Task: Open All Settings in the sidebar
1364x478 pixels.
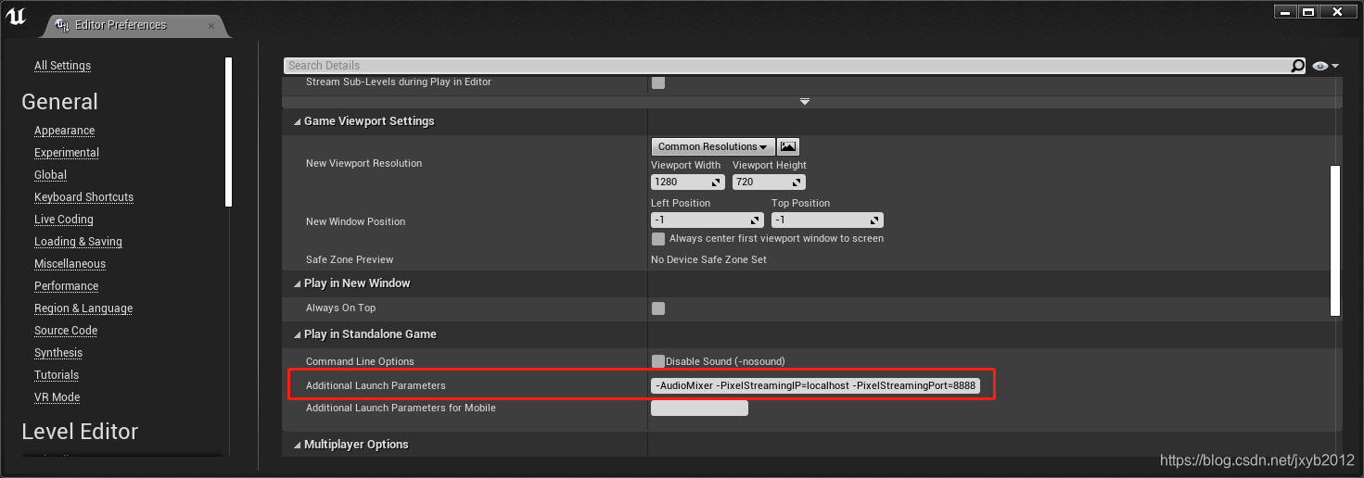Action: pos(62,66)
